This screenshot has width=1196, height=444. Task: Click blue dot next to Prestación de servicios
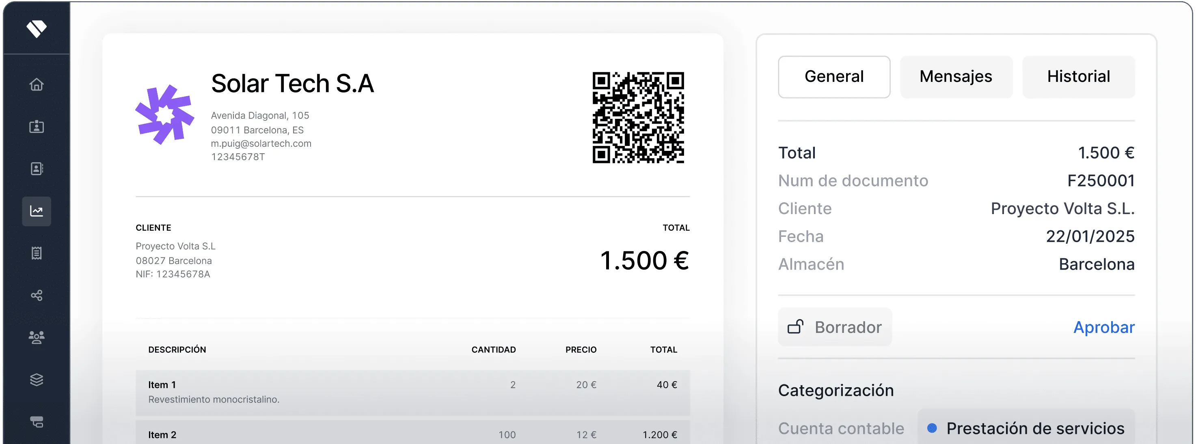931,428
